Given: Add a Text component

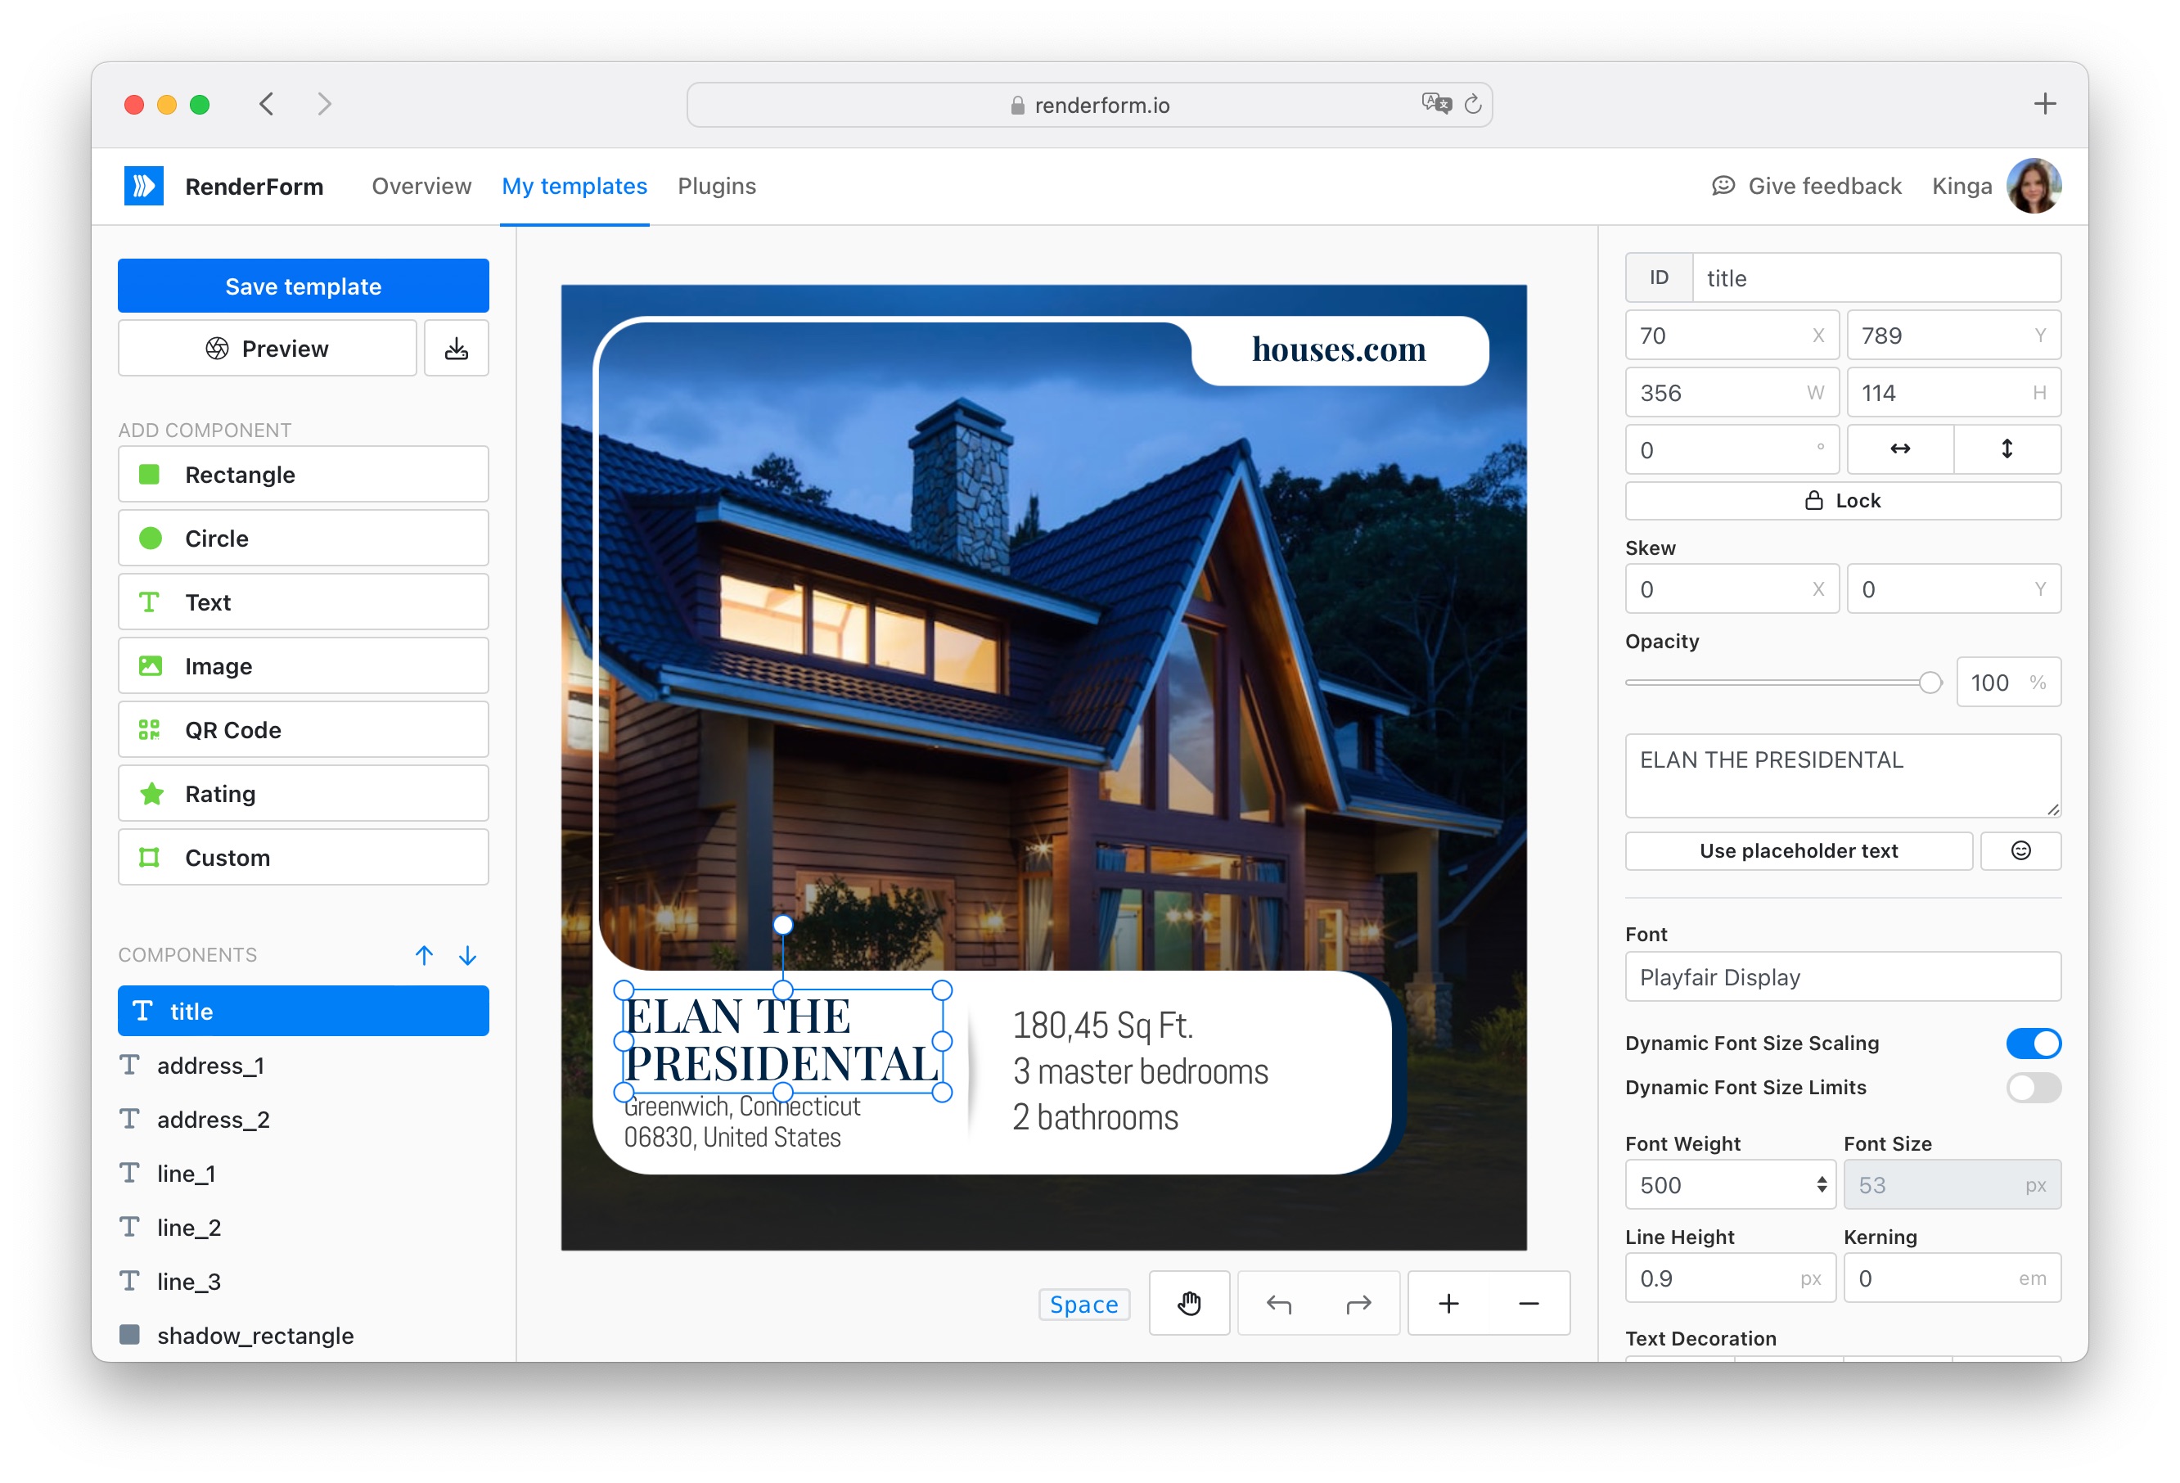Looking at the screenshot, I should 303,602.
